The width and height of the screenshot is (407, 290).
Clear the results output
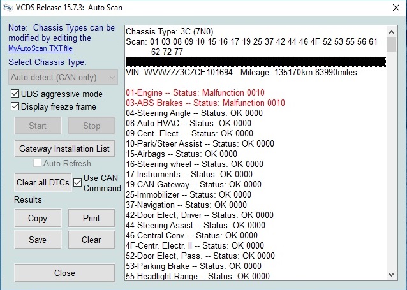tap(91, 240)
